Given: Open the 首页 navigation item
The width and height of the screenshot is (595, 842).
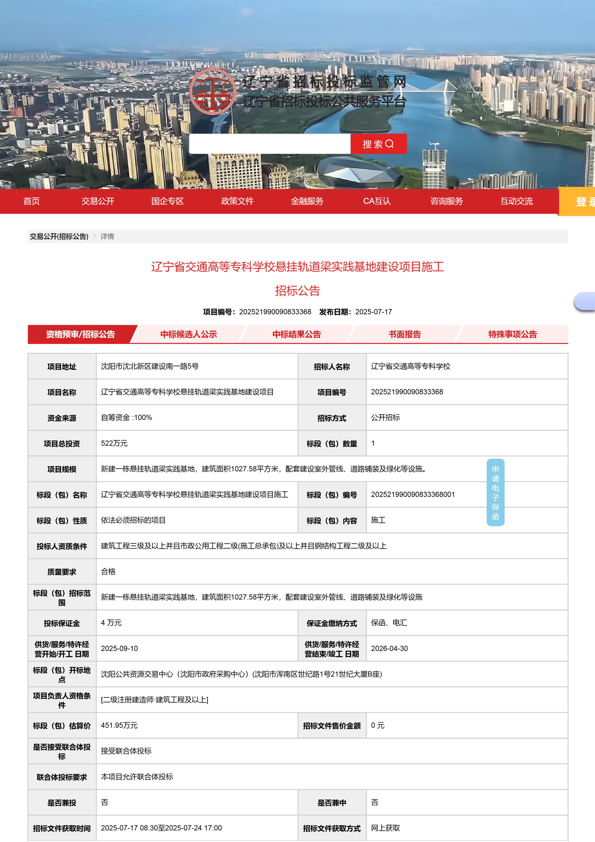Looking at the screenshot, I should click(x=32, y=201).
